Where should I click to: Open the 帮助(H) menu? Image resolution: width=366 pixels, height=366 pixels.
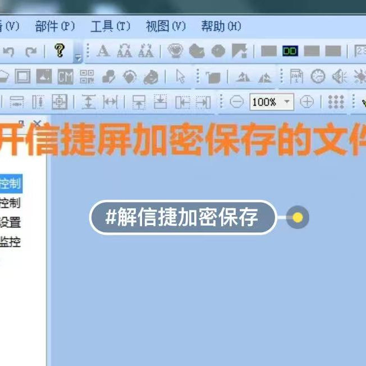(x=221, y=26)
